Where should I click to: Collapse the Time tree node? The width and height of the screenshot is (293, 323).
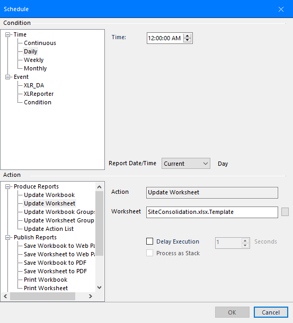(x=7, y=34)
